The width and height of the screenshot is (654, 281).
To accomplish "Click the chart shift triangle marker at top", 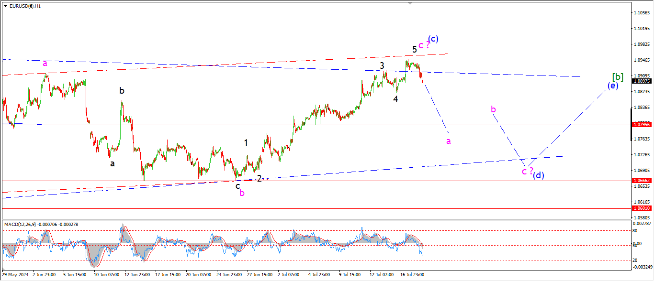I will 410,3.
